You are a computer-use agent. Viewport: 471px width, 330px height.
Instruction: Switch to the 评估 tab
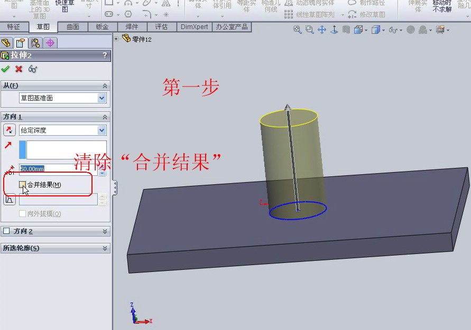161,27
